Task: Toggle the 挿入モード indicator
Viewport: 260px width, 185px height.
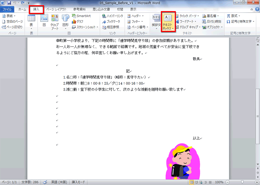Action: [78, 182]
